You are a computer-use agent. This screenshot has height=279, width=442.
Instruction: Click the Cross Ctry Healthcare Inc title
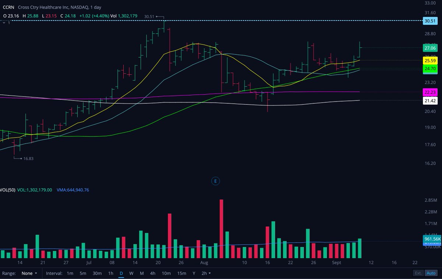pos(42,7)
